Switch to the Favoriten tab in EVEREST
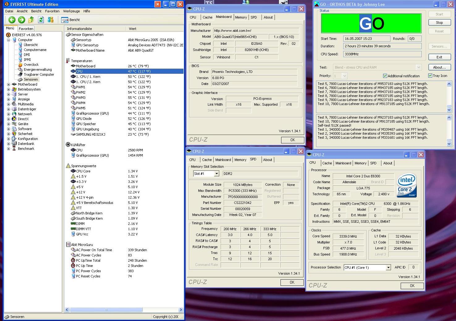456x321 pixels. tap(26, 28)
